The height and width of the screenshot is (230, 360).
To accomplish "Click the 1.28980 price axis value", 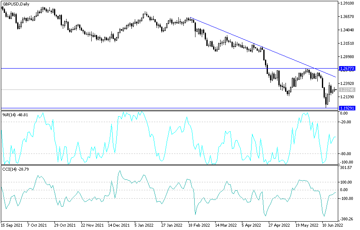I will coord(347,56).
